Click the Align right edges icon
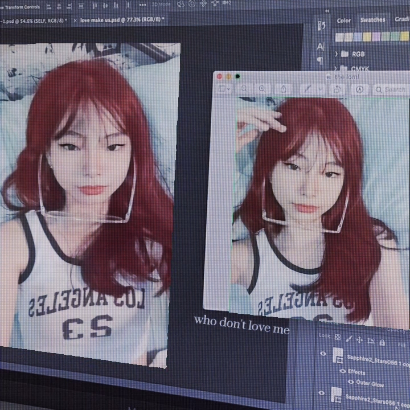The image size is (410, 410). pos(69,6)
